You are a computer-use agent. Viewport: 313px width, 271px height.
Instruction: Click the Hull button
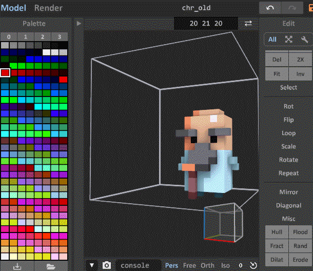click(277, 232)
